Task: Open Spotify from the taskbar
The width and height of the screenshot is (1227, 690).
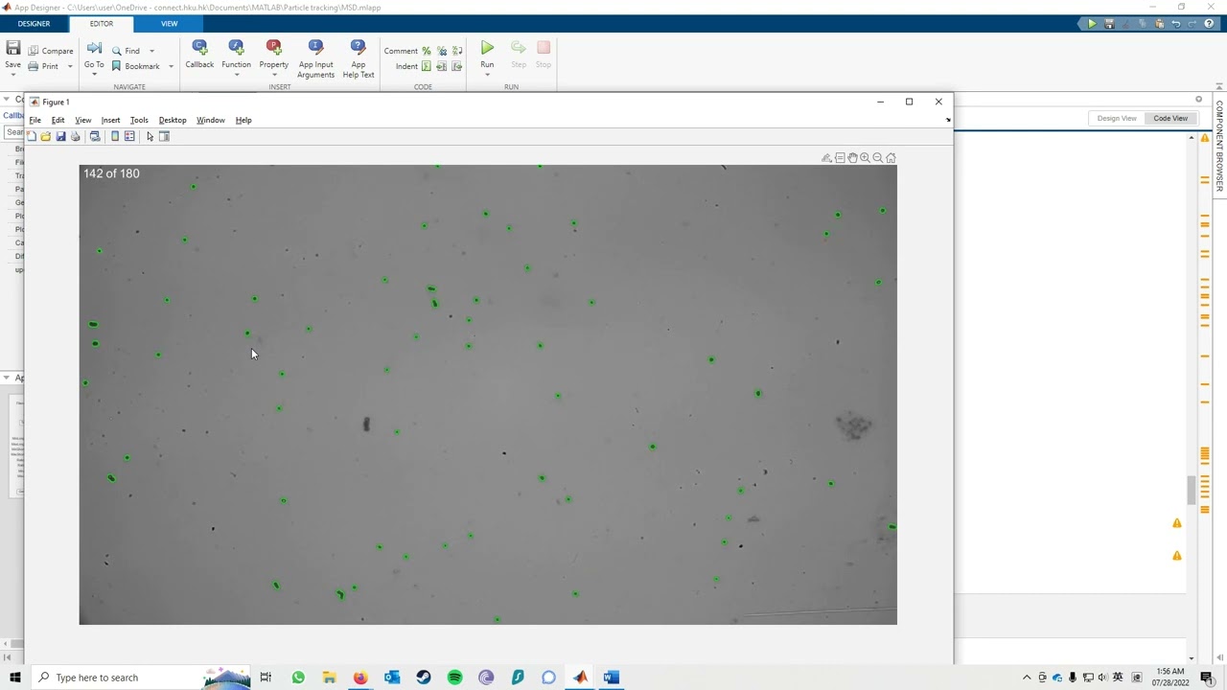Action: (x=454, y=678)
